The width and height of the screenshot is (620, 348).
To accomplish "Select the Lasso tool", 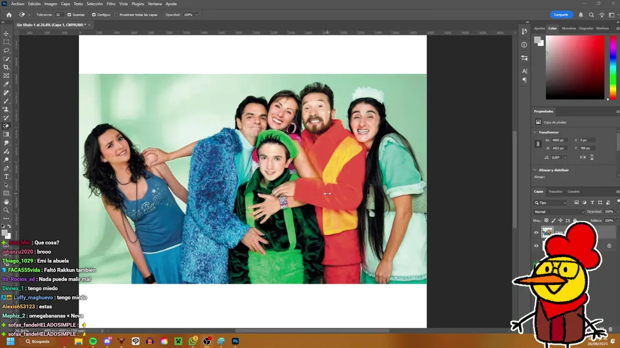I will coord(6,50).
